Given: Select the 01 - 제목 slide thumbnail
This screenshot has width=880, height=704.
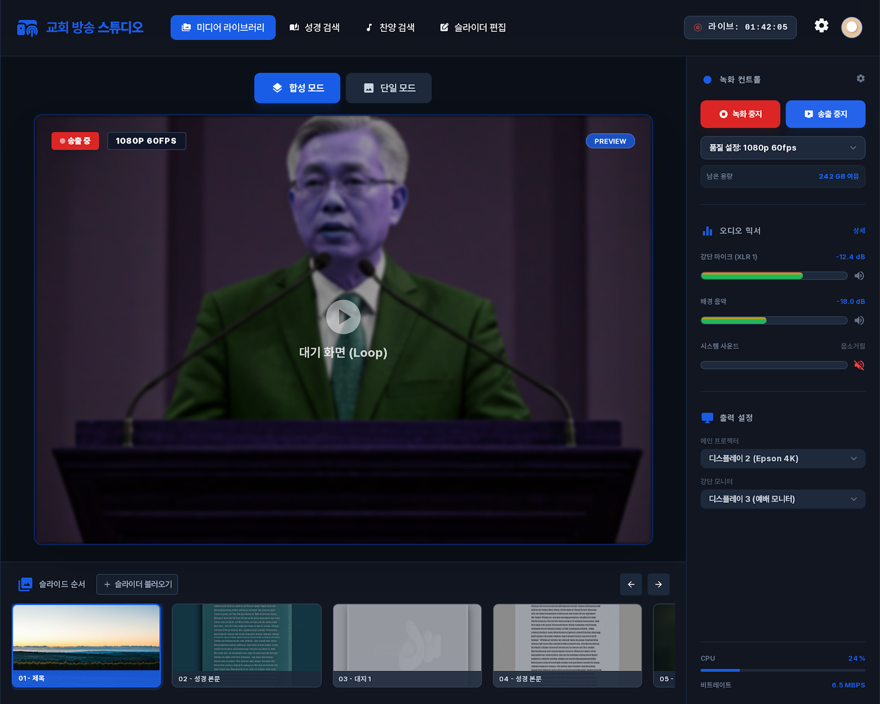Looking at the screenshot, I should coord(86,645).
